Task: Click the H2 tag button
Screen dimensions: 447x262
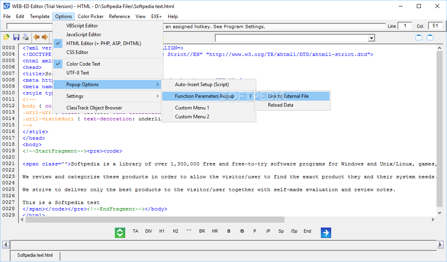Action: pyautogui.click(x=175, y=231)
